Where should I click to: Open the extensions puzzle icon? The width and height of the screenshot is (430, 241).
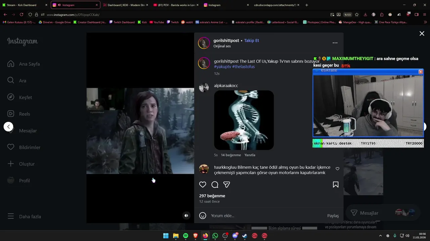click(x=382, y=15)
